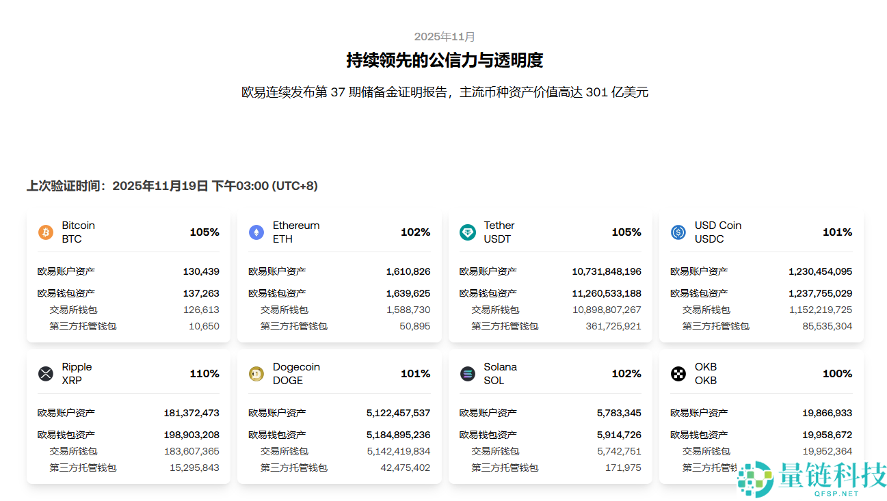Click Solana wallet assets value 5,914,726

point(619,435)
